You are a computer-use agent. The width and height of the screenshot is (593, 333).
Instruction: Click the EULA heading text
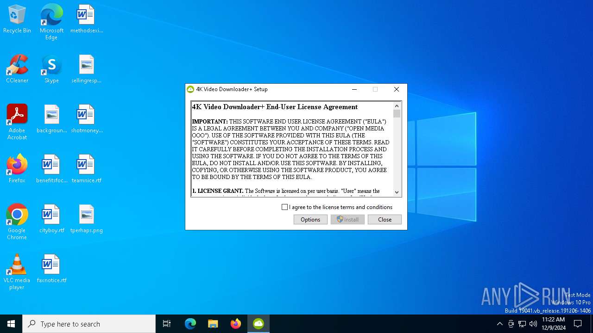tap(275, 107)
